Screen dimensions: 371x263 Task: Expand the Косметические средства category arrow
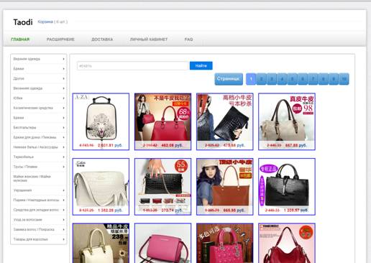63,108
